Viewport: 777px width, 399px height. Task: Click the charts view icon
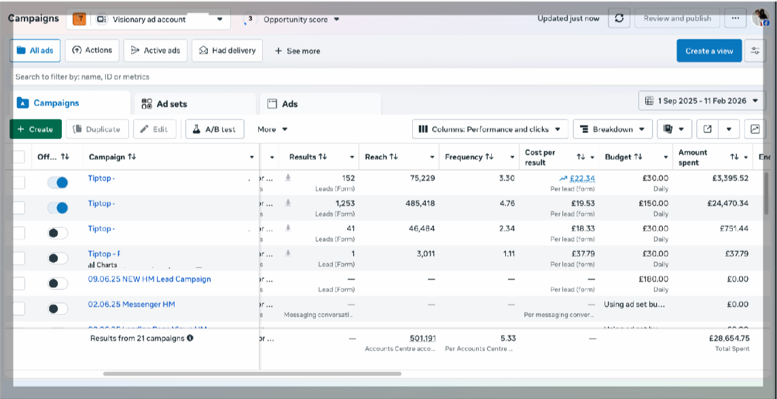click(755, 129)
